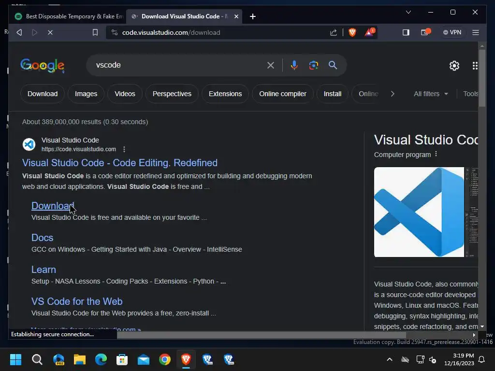This screenshot has height=371, width=495.
Task: Search by image with Lens icon
Action: coord(313,65)
